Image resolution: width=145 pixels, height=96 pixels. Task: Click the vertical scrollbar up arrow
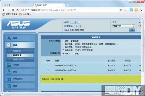point(142,18)
